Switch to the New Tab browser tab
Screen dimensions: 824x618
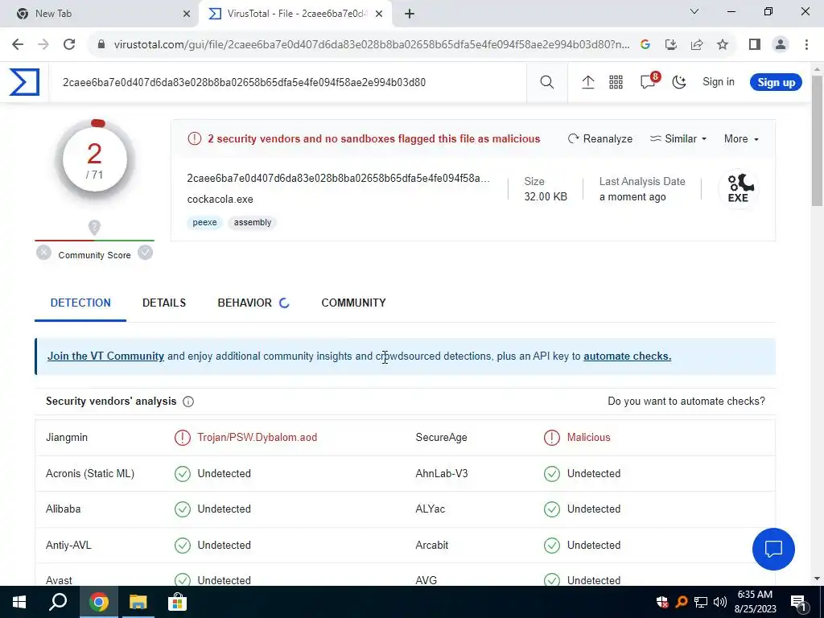coord(99,14)
